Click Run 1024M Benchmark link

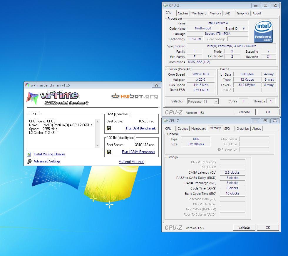point(138,152)
